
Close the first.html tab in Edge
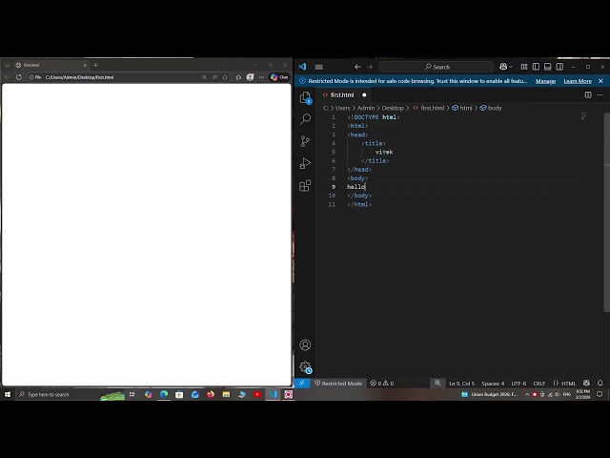[x=85, y=65]
